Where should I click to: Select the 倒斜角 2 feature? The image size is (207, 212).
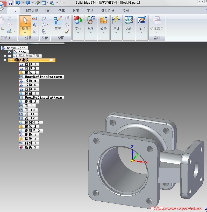click(31, 131)
